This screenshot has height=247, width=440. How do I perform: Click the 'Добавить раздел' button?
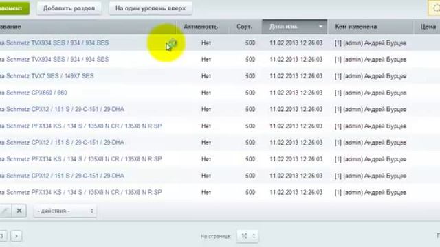69,8
